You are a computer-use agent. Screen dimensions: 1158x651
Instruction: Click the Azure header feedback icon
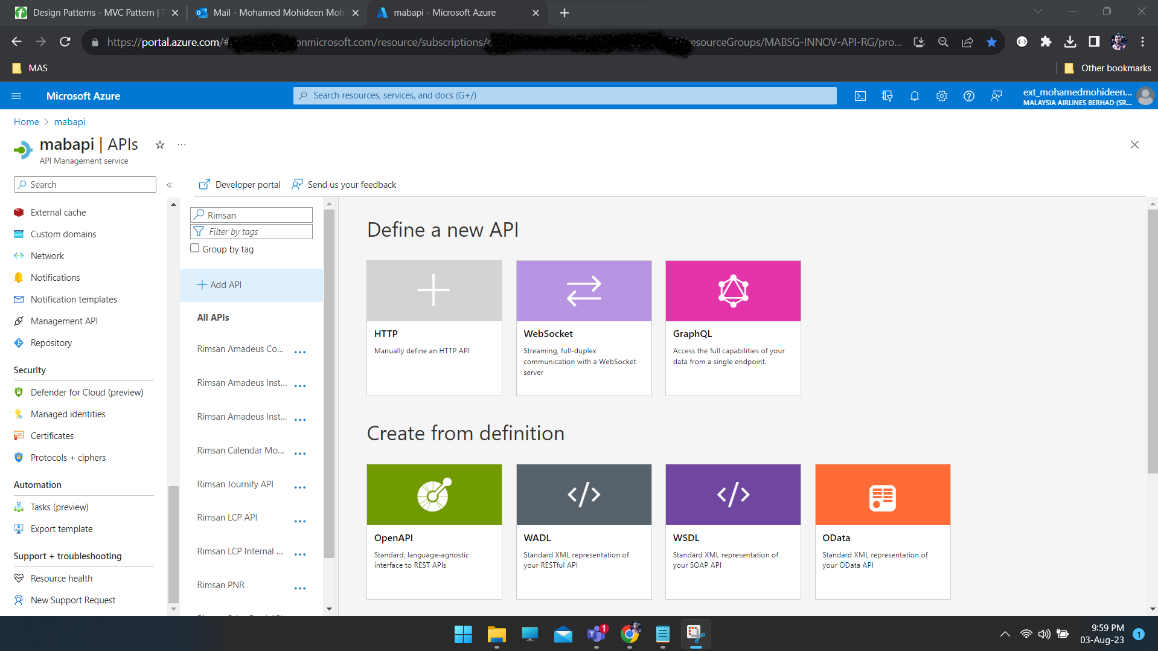996,96
